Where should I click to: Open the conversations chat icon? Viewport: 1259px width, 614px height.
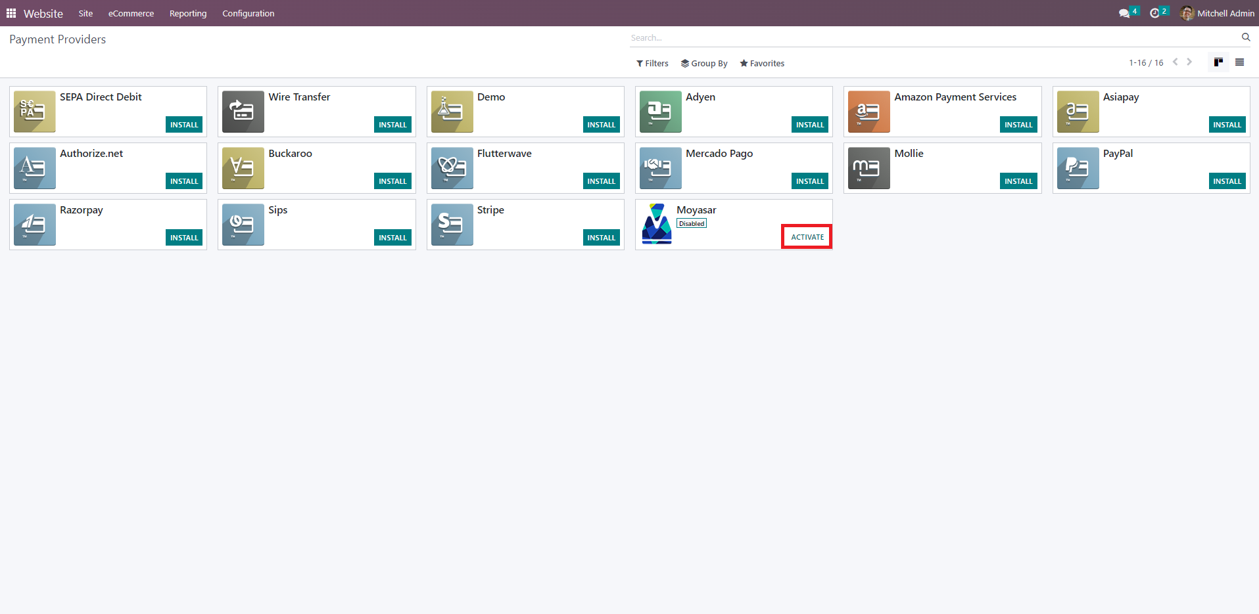click(1124, 13)
